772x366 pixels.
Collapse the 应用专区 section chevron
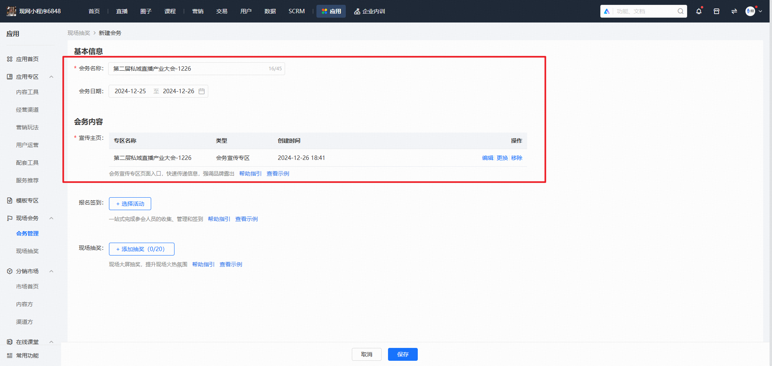pyautogui.click(x=51, y=77)
